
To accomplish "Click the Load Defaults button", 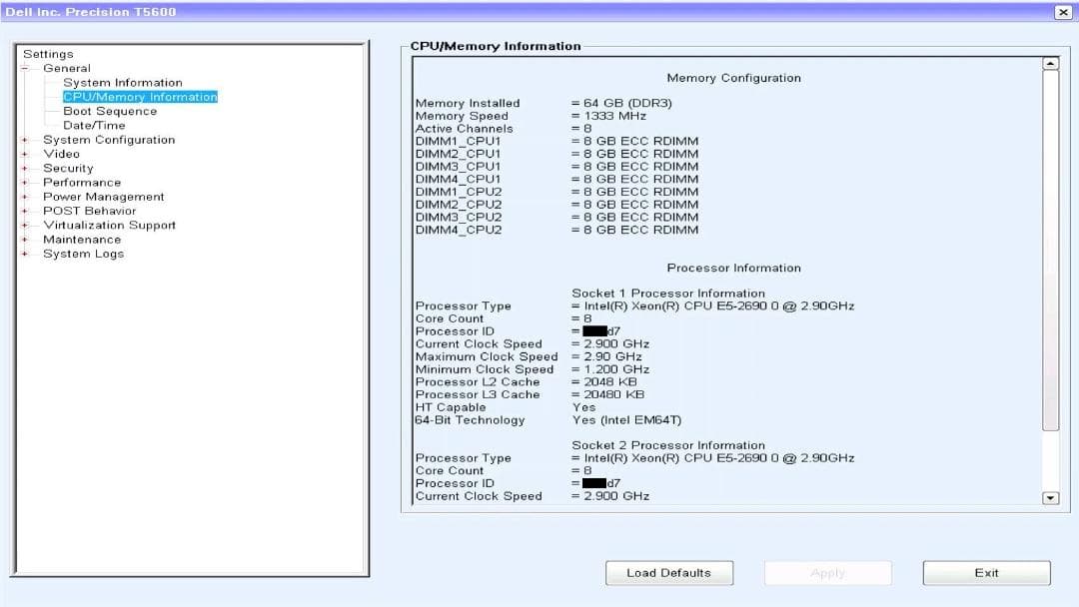I will 668,573.
